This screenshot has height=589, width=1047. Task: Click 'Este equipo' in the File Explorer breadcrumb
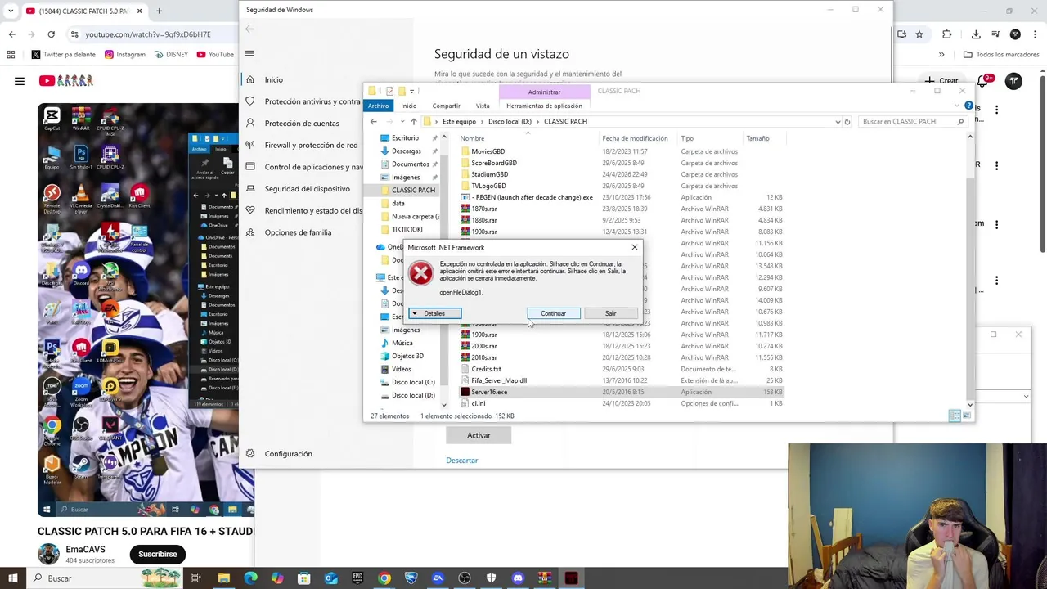click(459, 121)
